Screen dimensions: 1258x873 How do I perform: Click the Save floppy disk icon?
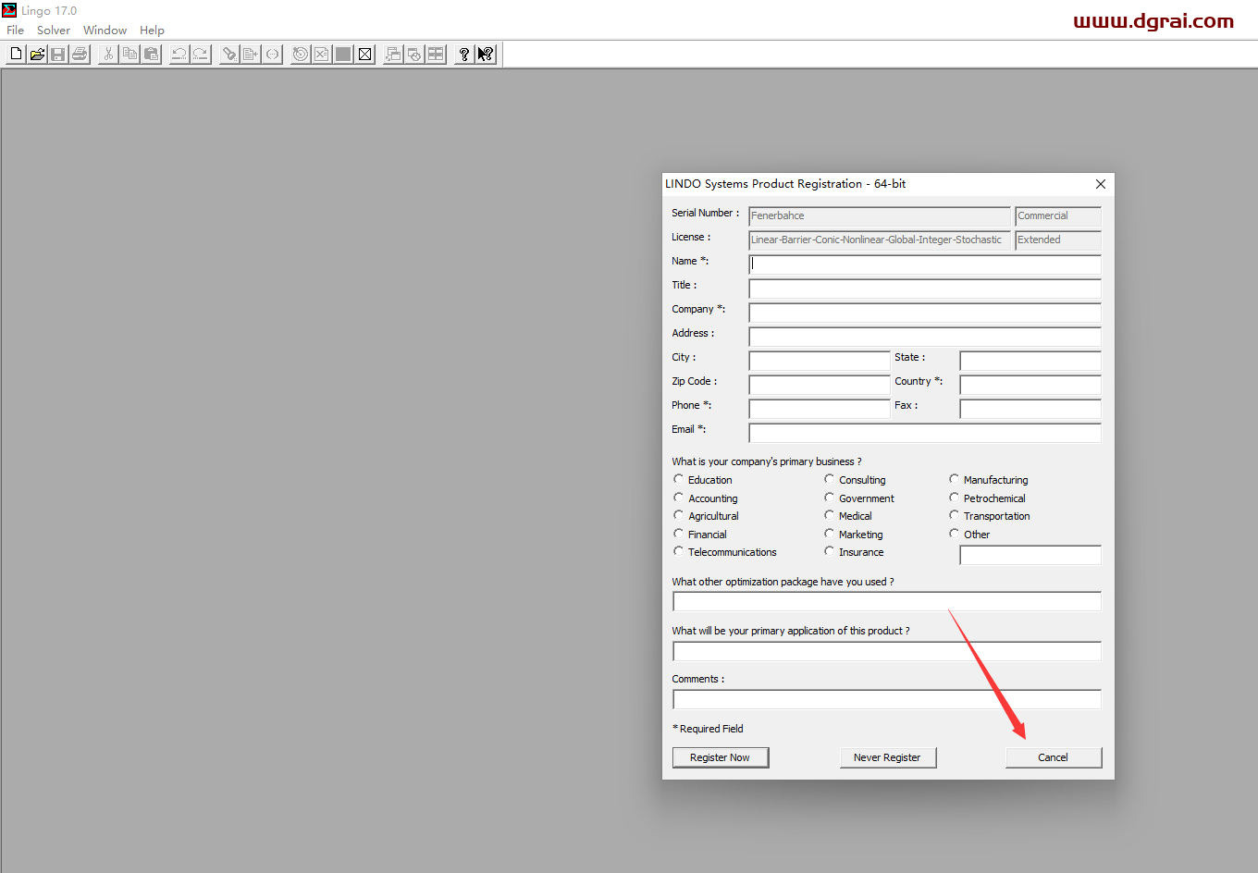(x=58, y=55)
